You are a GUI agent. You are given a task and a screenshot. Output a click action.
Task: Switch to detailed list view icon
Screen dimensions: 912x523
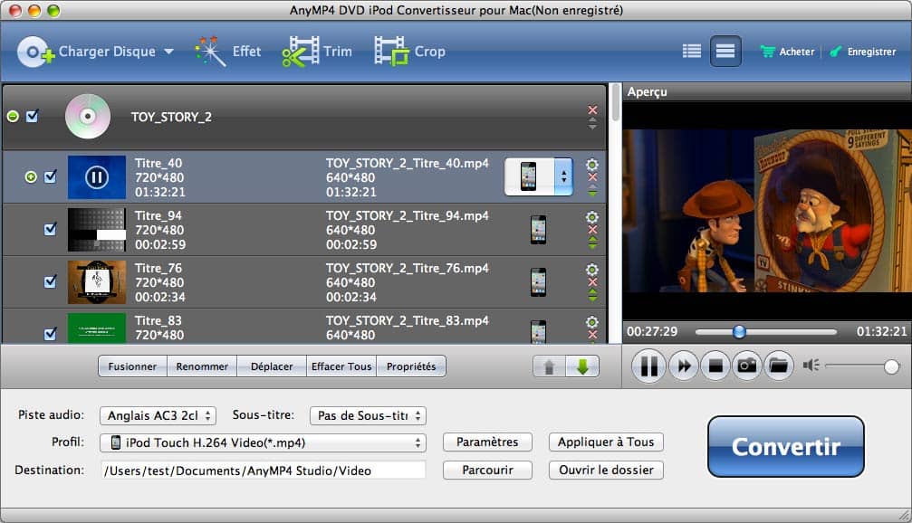tap(692, 52)
